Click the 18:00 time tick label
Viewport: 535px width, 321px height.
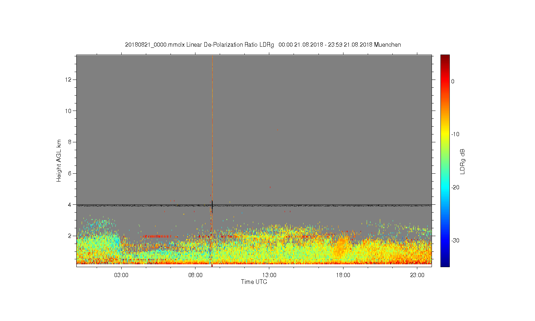(343, 275)
